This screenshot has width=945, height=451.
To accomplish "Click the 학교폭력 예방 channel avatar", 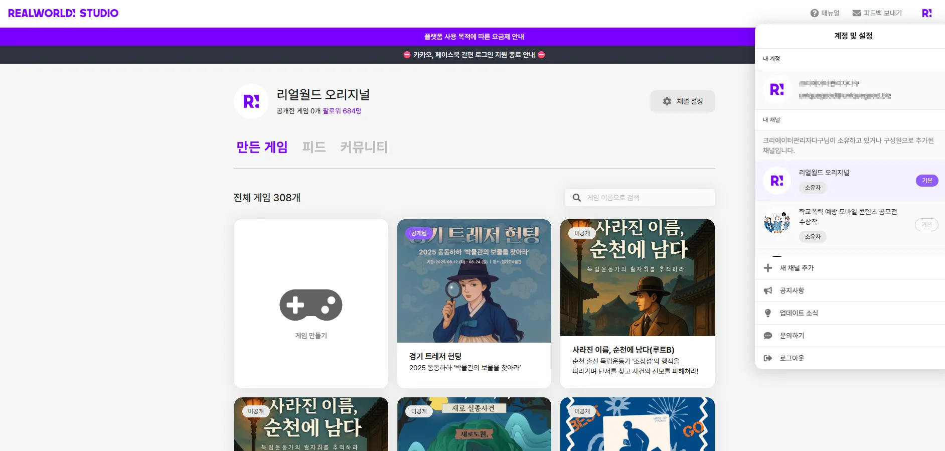I will pos(777,222).
